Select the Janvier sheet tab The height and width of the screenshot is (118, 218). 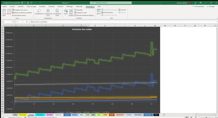(67, 115)
